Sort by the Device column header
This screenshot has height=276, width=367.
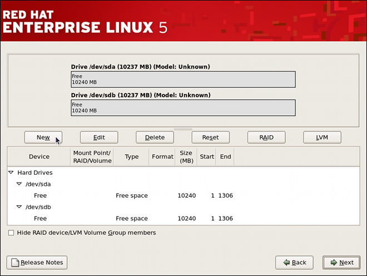(39, 157)
